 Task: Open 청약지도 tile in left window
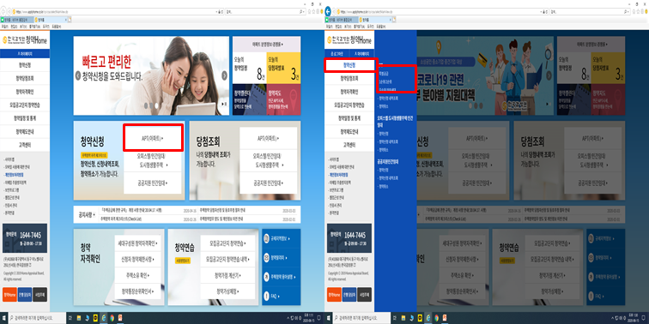click(283, 99)
